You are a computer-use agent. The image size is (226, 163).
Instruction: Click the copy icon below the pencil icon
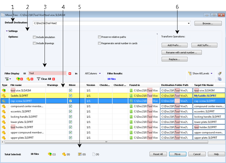tap(219, 79)
